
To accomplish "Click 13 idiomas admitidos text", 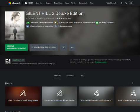I will click(x=65, y=26).
